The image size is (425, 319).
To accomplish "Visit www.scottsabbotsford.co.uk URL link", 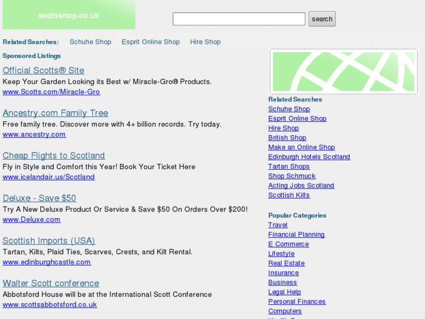I will [50, 304].
